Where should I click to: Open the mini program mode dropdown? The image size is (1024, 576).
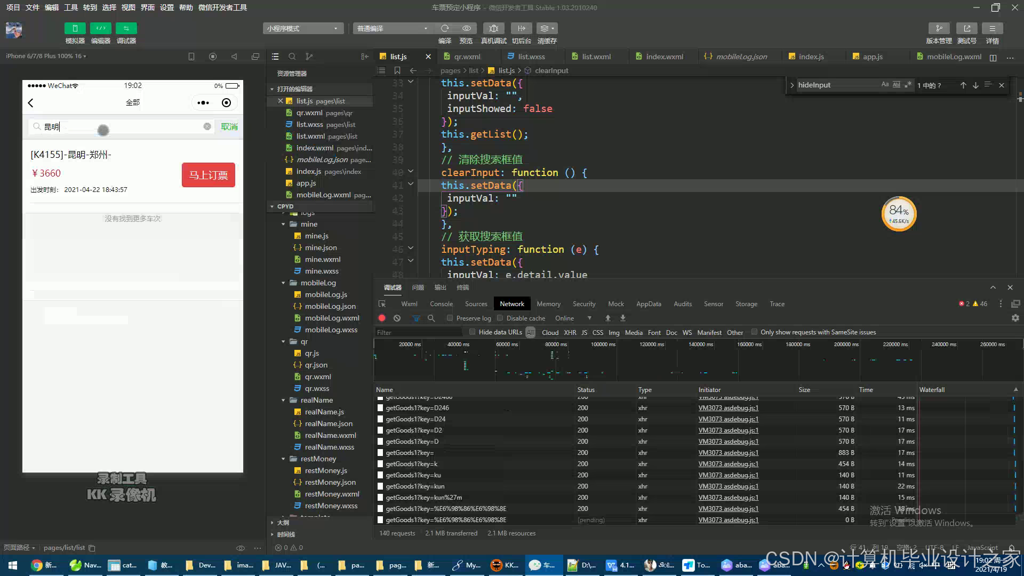click(x=302, y=28)
